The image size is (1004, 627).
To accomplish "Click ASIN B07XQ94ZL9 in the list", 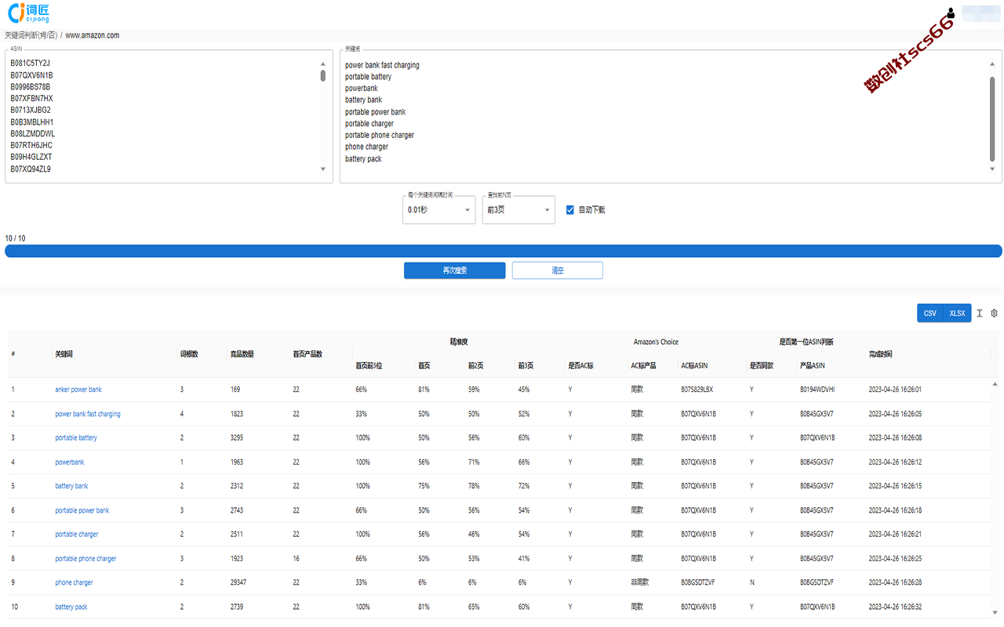I will coord(31,169).
